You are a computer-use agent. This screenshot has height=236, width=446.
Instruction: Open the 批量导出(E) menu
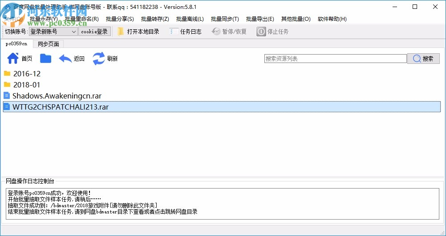click(260, 19)
